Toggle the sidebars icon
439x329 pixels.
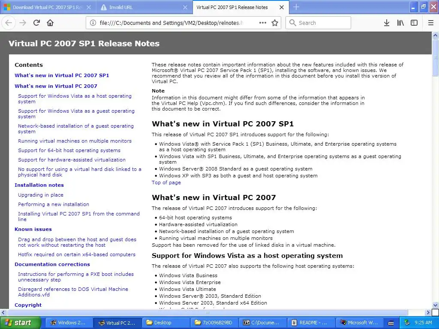click(414, 23)
